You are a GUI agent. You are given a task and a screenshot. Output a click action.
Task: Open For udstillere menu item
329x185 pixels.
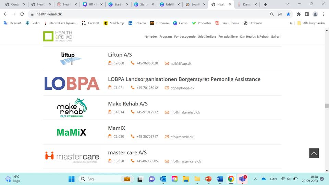coord(228,37)
